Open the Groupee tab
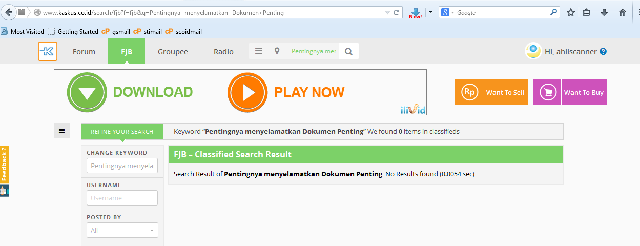 [x=173, y=52]
